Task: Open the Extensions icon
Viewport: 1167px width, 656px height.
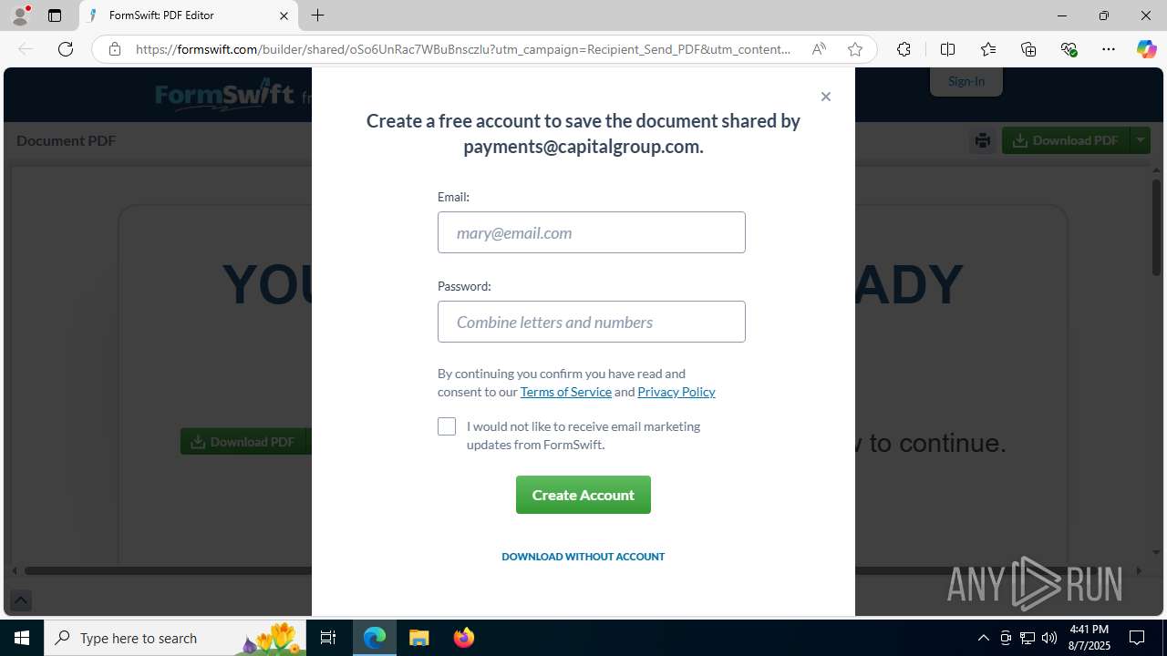Action: tap(904, 49)
